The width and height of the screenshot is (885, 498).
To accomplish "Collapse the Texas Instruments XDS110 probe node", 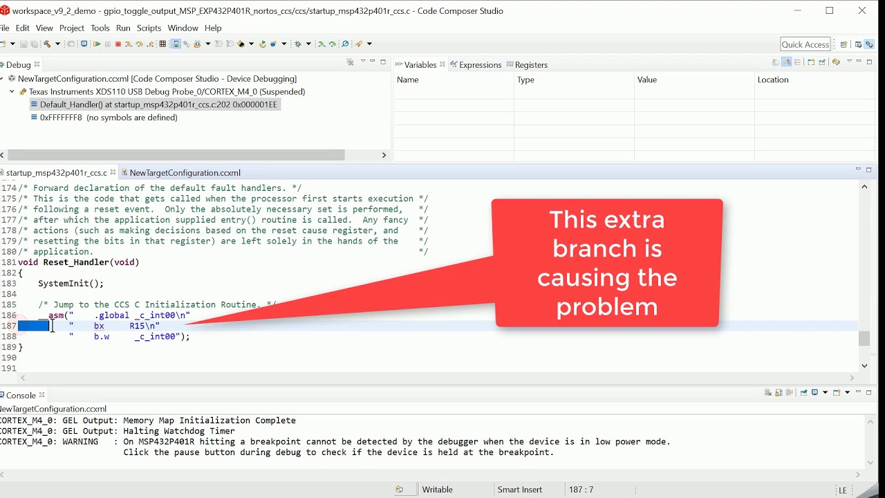I will coord(12,91).
